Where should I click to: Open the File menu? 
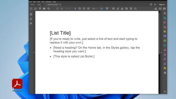point(31,2)
